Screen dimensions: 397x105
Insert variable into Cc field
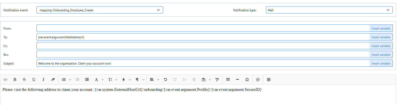point(381,46)
